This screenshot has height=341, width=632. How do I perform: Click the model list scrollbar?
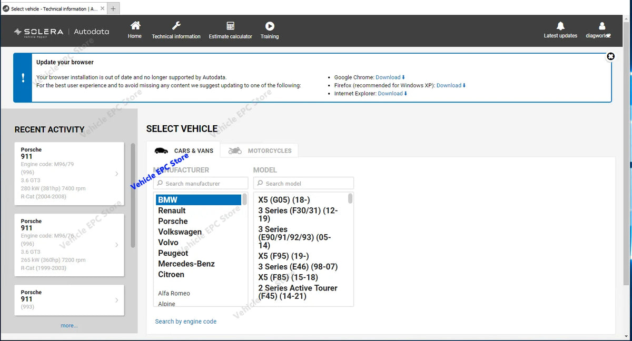point(350,198)
